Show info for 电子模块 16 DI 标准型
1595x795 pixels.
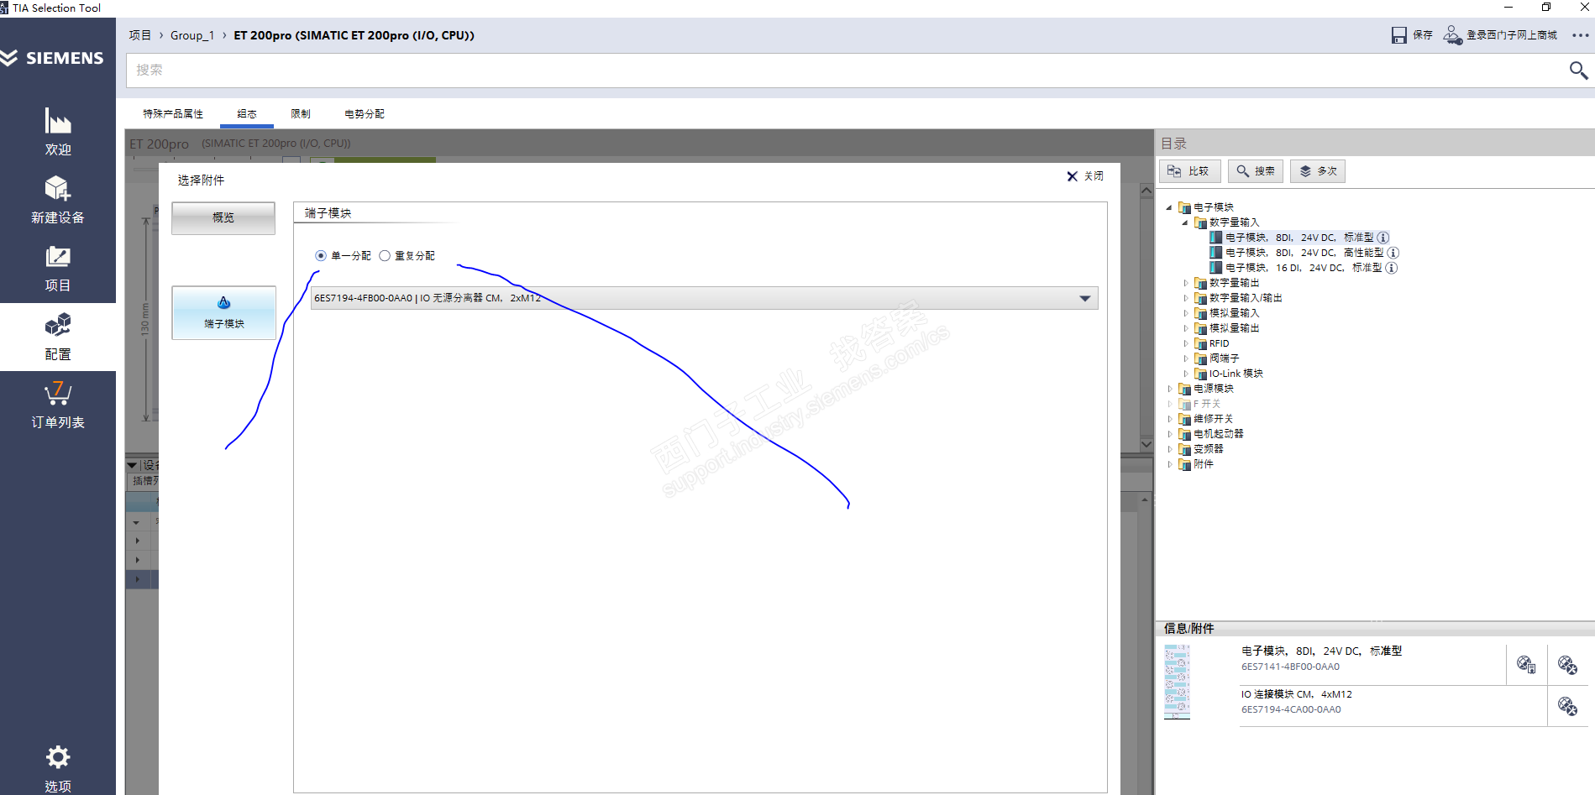click(1392, 268)
